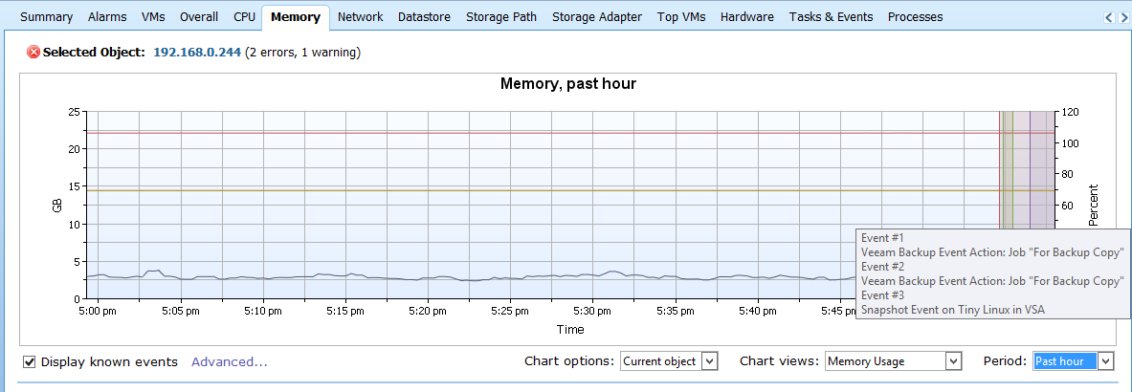Switch to the CPU tab

244,16
